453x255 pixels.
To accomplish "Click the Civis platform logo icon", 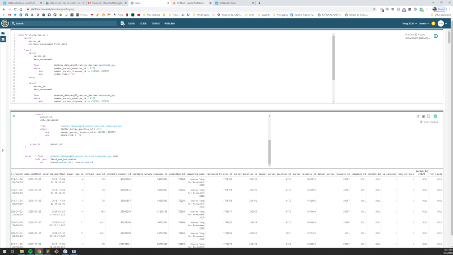I will pyautogui.click(x=5, y=23).
